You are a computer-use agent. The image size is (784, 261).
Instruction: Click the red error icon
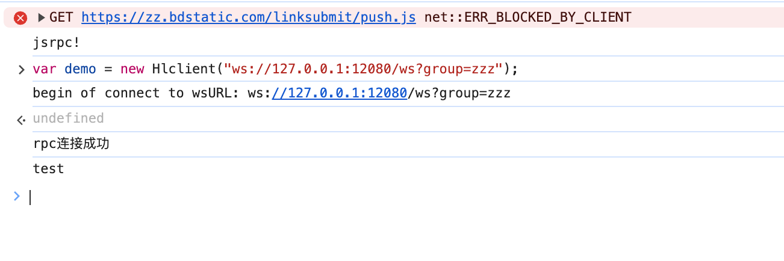pos(20,18)
